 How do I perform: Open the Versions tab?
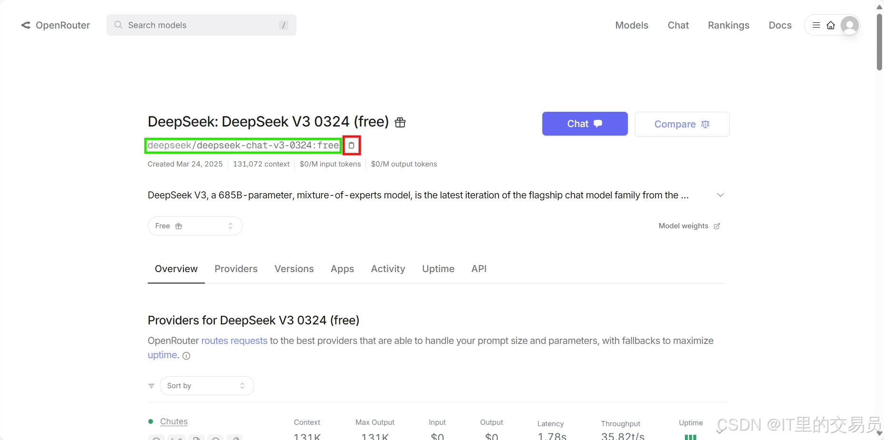click(x=294, y=269)
